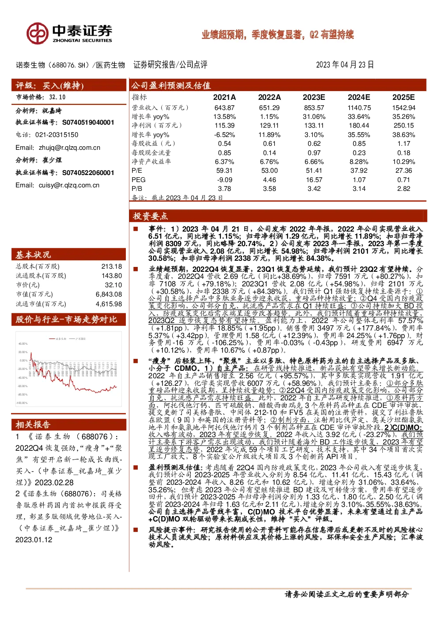This screenshot has height=620, width=438.
Task: Click the red bullet beside 事件 paragraph
Action: (136, 228)
